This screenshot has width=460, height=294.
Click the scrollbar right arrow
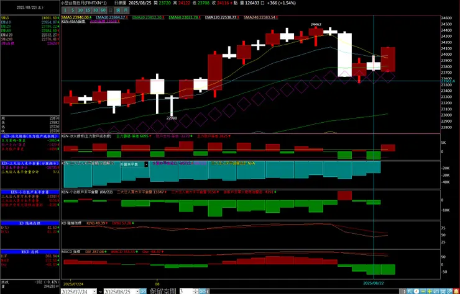point(404,291)
